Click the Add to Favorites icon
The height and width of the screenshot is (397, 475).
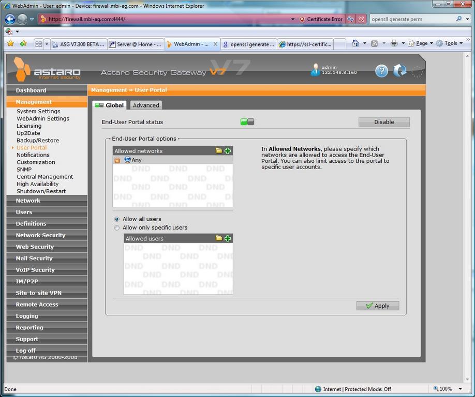coord(23,43)
